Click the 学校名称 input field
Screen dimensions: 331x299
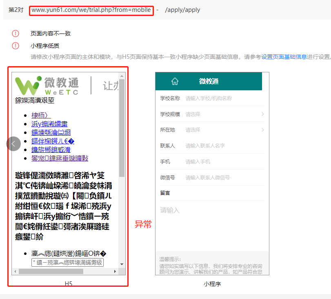224,98
